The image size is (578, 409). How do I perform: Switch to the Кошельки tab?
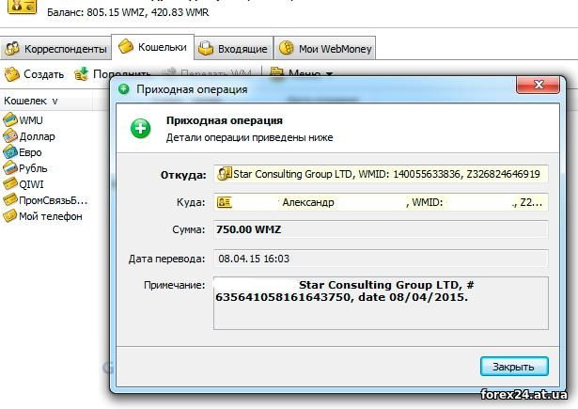pos(152,47)
